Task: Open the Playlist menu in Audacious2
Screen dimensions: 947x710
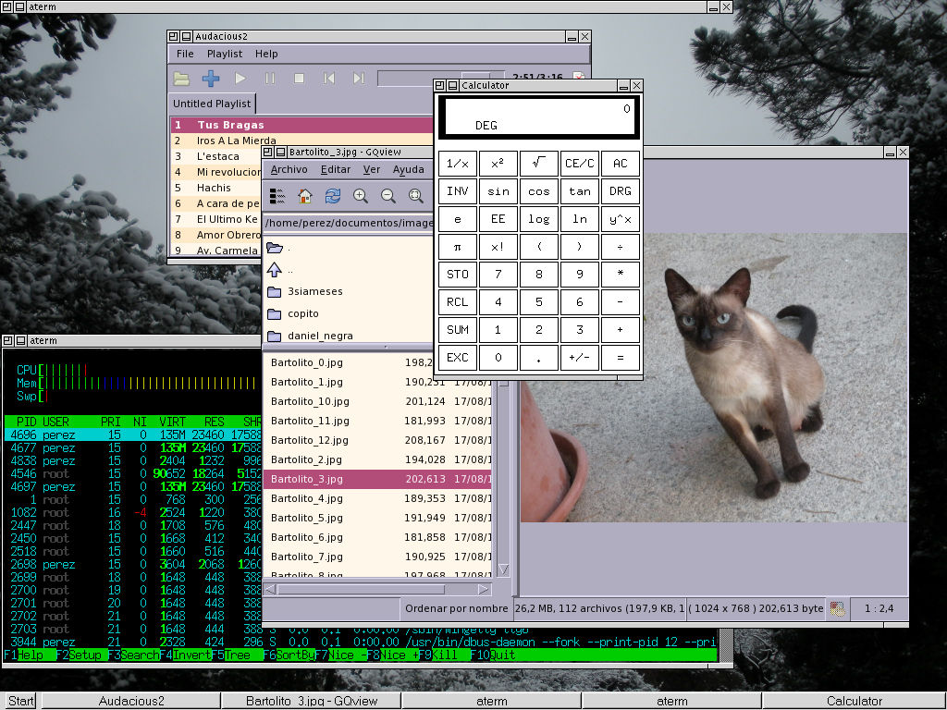Action: click(x=225, y=54)
